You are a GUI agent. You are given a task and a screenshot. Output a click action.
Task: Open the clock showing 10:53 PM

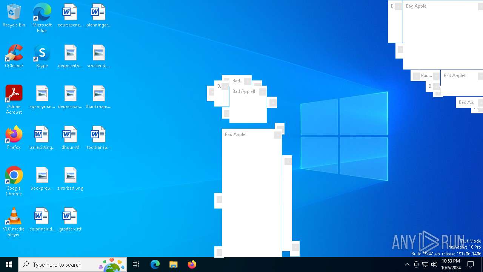click(x=451, y=264)
